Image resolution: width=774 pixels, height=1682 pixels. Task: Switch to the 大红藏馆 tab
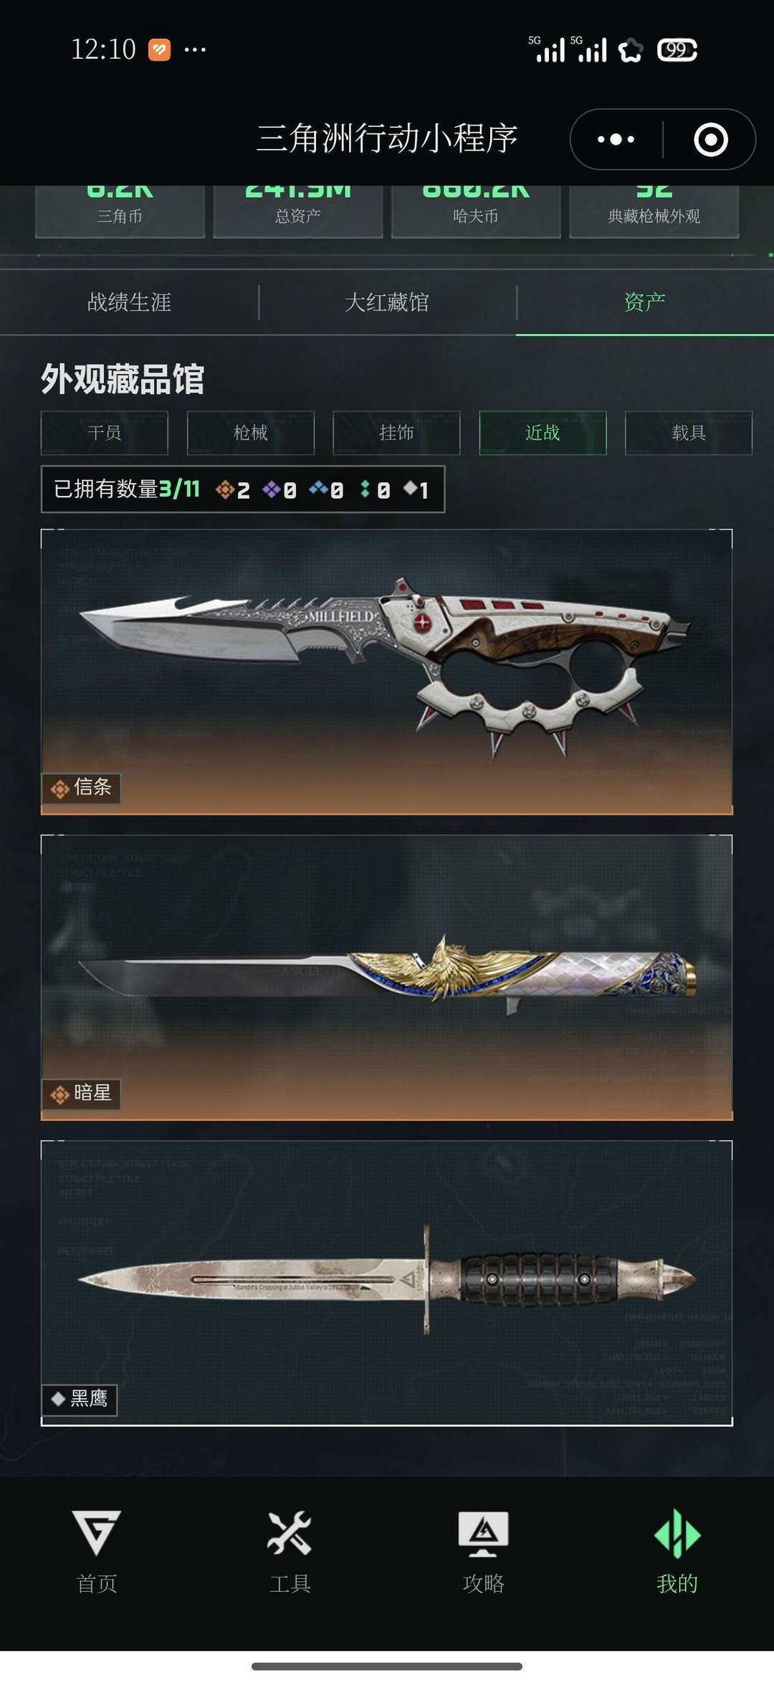coord(387,302)
